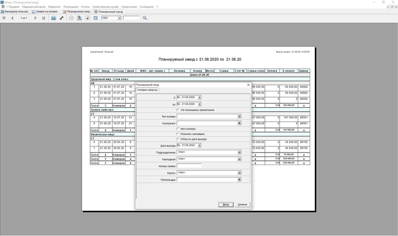The image size is (398, 236).
Task: Click the export report toolbar icon
Action: 79,18
